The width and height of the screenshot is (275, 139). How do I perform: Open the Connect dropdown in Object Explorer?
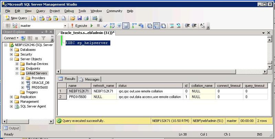(x=11, y=38)
